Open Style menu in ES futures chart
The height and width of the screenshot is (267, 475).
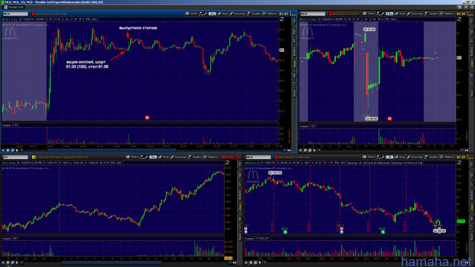[x=164, y=157]
